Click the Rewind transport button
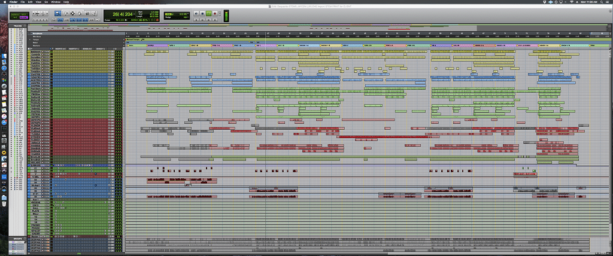 [x=202, y=20]
